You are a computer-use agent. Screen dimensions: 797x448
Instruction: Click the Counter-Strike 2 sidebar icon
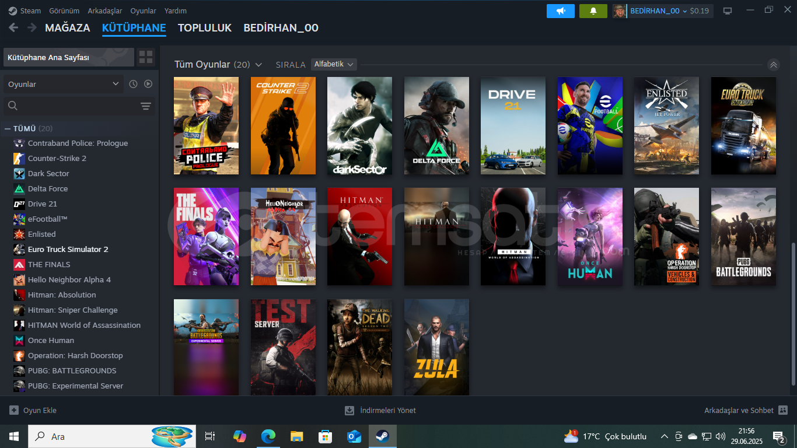[19, 159]
